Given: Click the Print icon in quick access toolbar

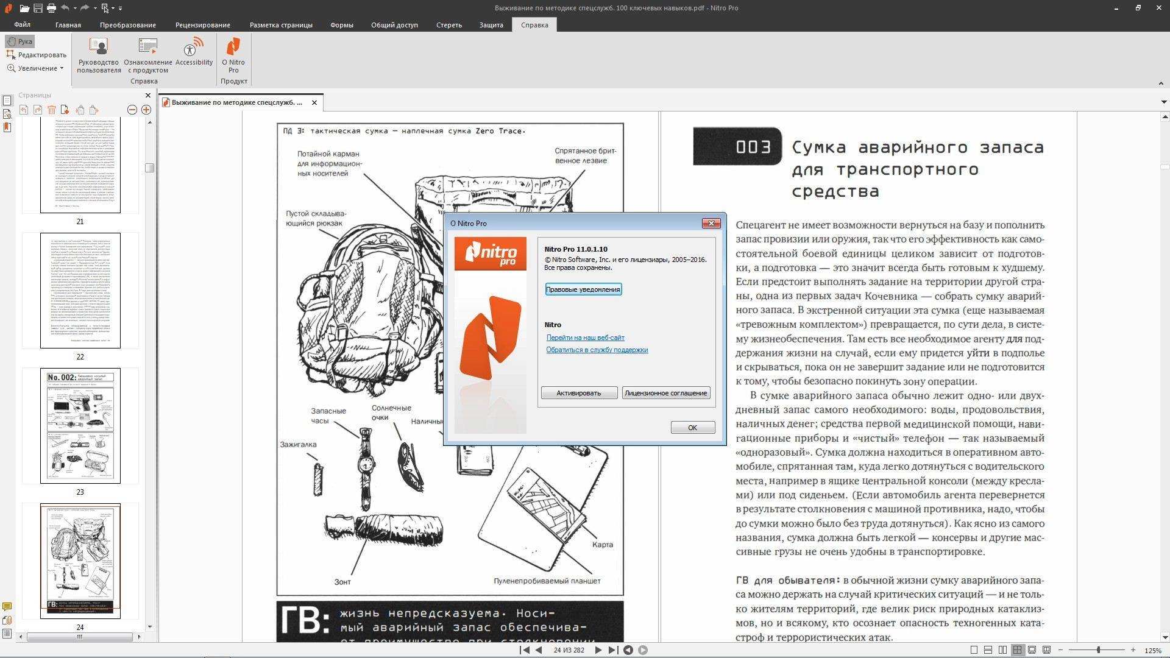Looking at the screenshot, I should point(51,8).
